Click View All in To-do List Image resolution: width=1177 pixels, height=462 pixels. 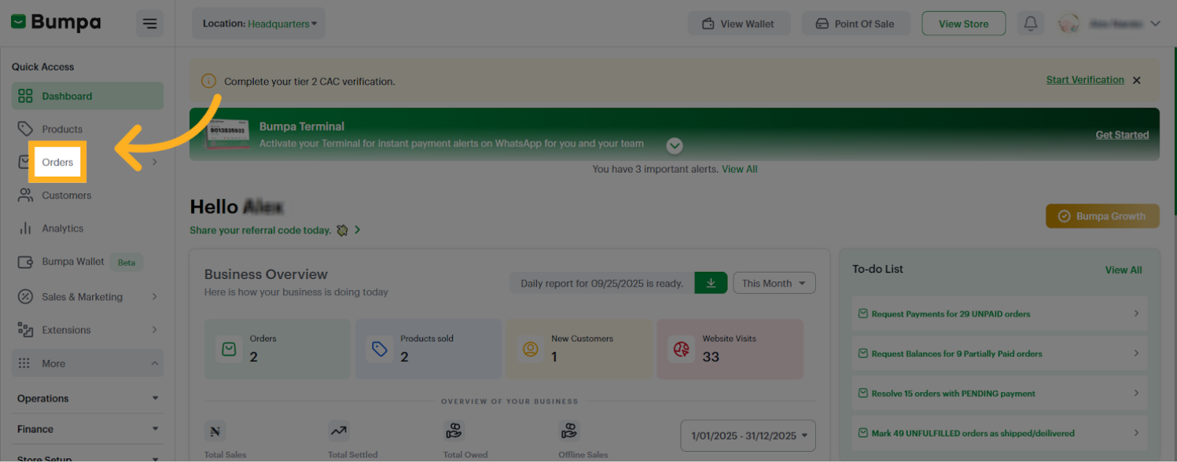[x=1123, y=270]
